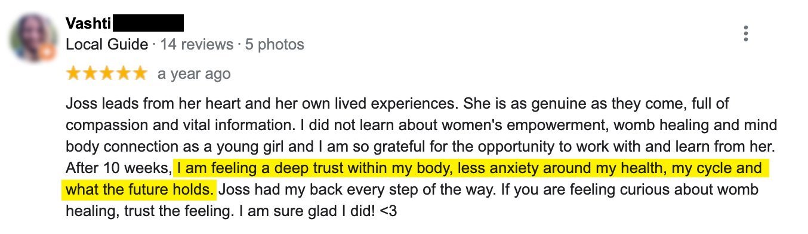Open reviewer profile via the name Vashti
The width and height of the screenshot is (808, 234).
88,23
